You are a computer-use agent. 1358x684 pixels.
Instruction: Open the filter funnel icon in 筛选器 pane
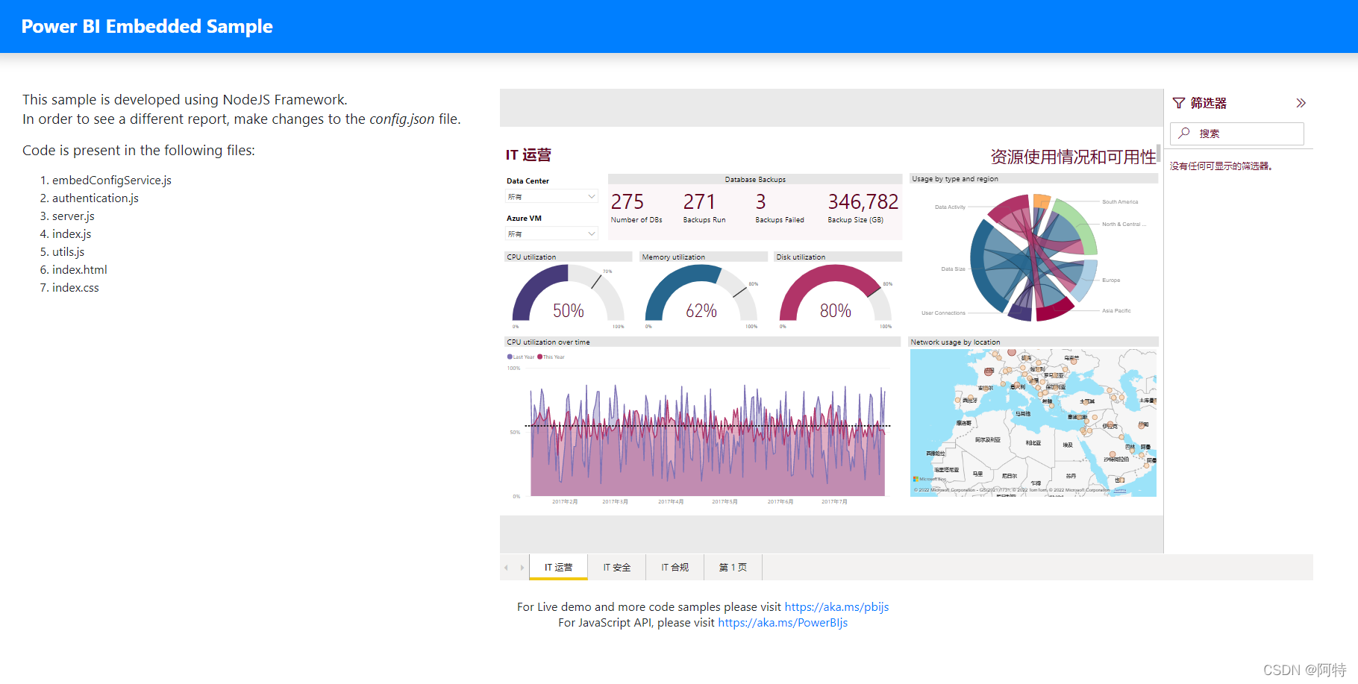[1179, 103]
